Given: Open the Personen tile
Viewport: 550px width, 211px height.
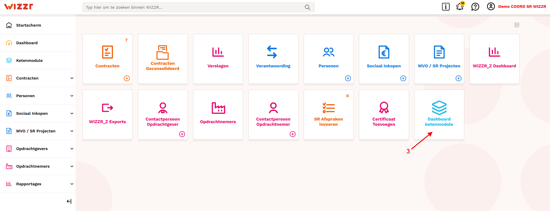Looking at the screenshot, I should click(x=329, y=59).
